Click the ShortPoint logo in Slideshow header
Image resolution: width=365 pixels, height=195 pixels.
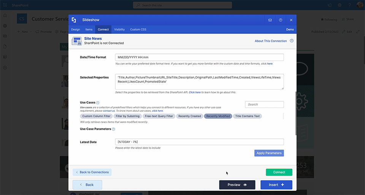pyautogui.click(x=74, y=20)
